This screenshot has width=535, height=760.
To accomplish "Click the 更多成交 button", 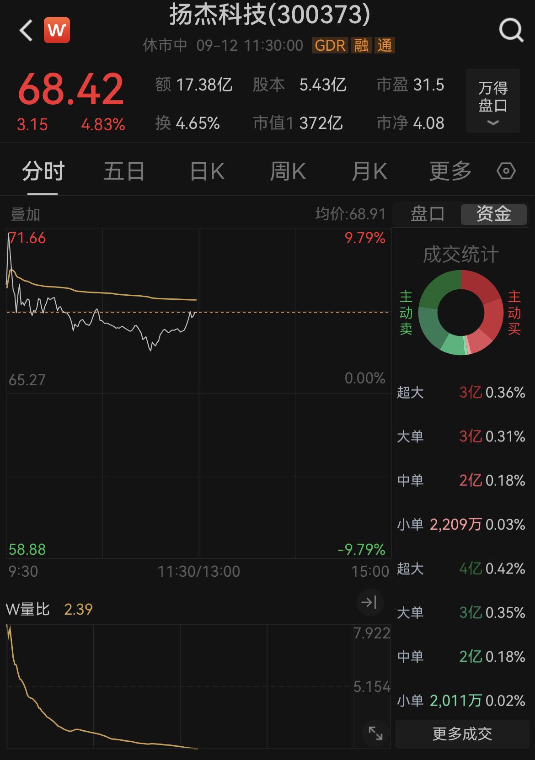I will pyautogui.click(x=462, y=734).
